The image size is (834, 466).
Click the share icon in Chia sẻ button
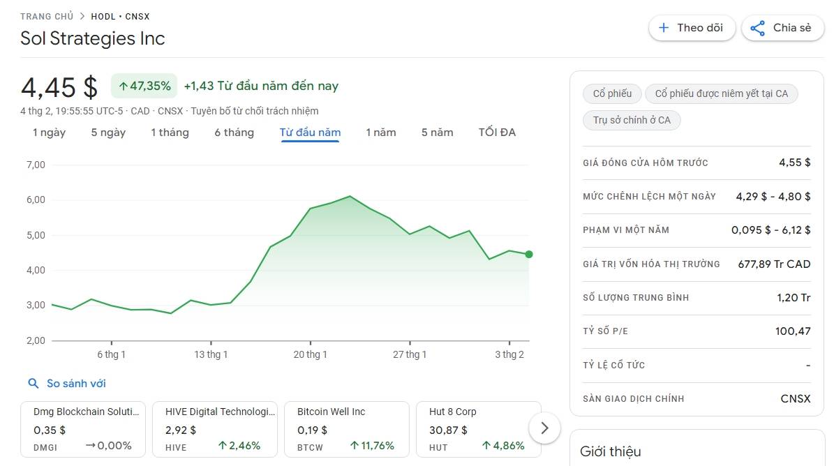[x=757, y=28]
